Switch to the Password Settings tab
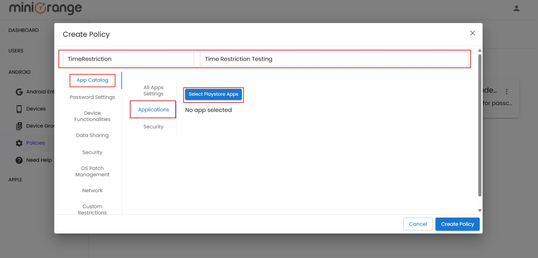The image size is (538, 258). coord(92,97)
